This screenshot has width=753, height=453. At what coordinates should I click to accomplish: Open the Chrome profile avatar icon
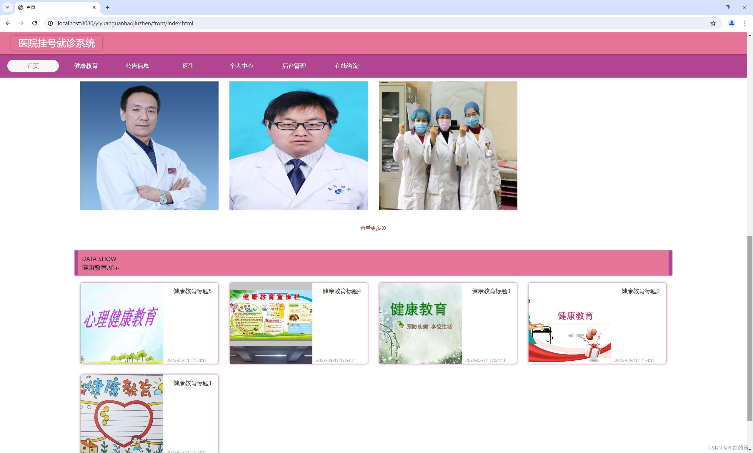tap(731, 23)
